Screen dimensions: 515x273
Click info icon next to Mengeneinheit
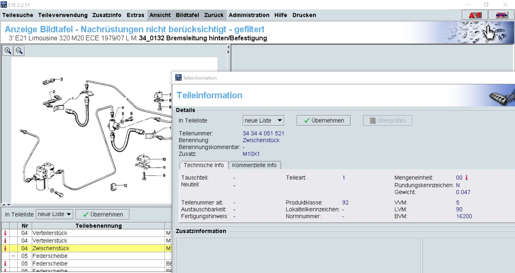(466, 178)
